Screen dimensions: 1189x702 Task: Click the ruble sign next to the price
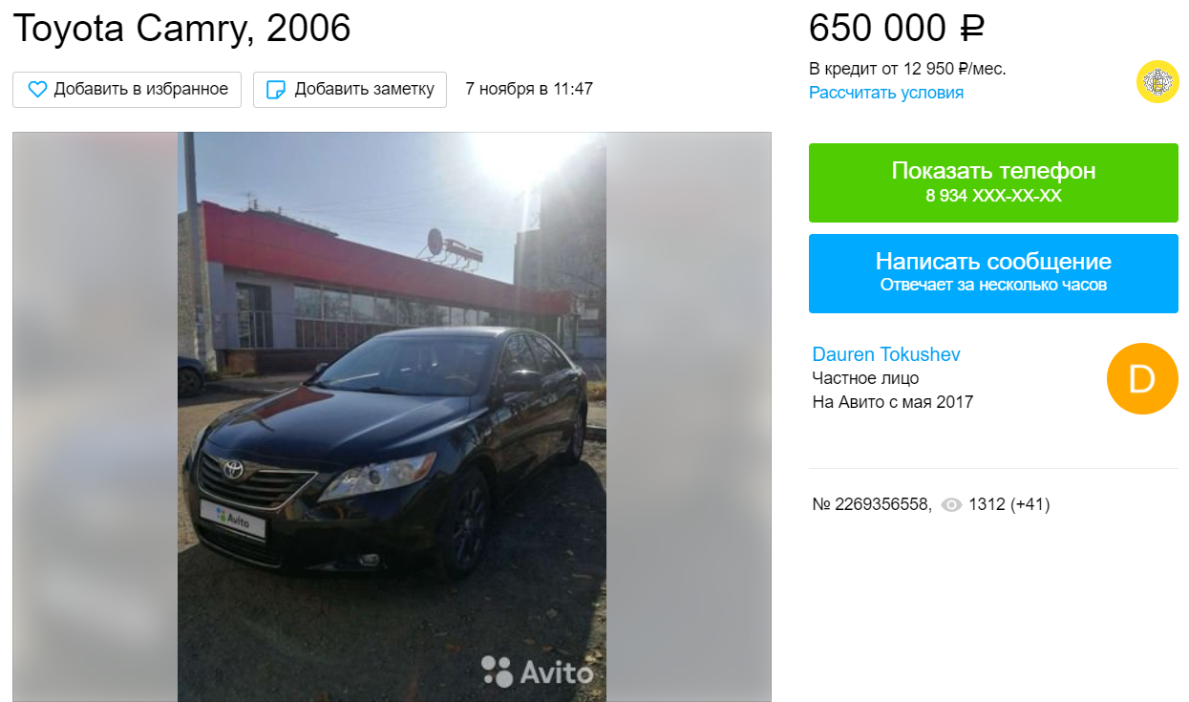[x=971, y=29]
